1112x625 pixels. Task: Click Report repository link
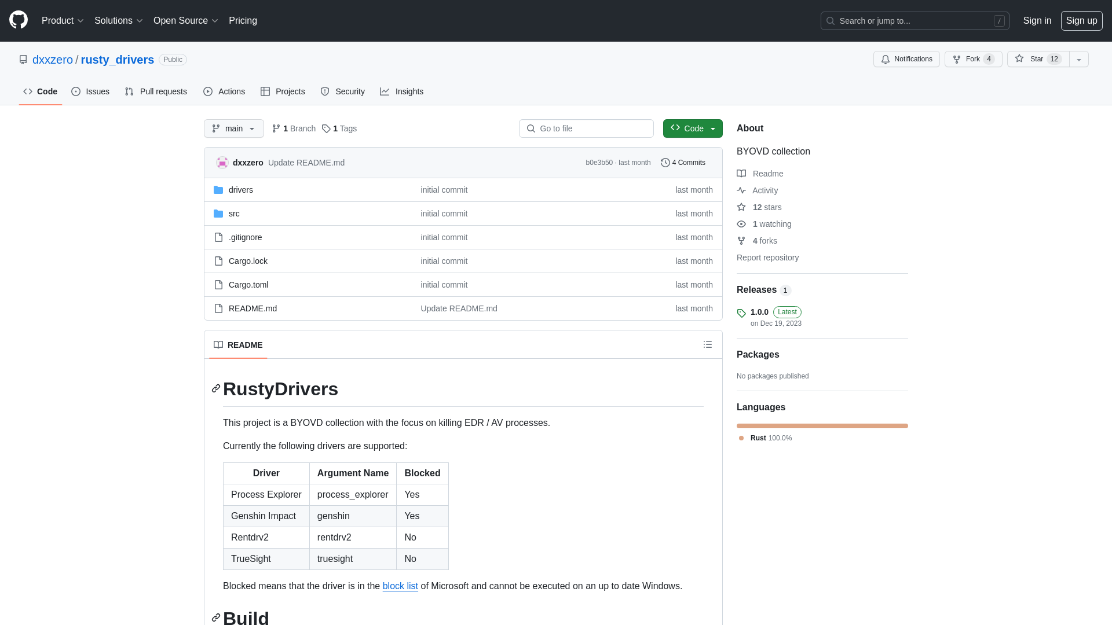(x=767, y=258)
